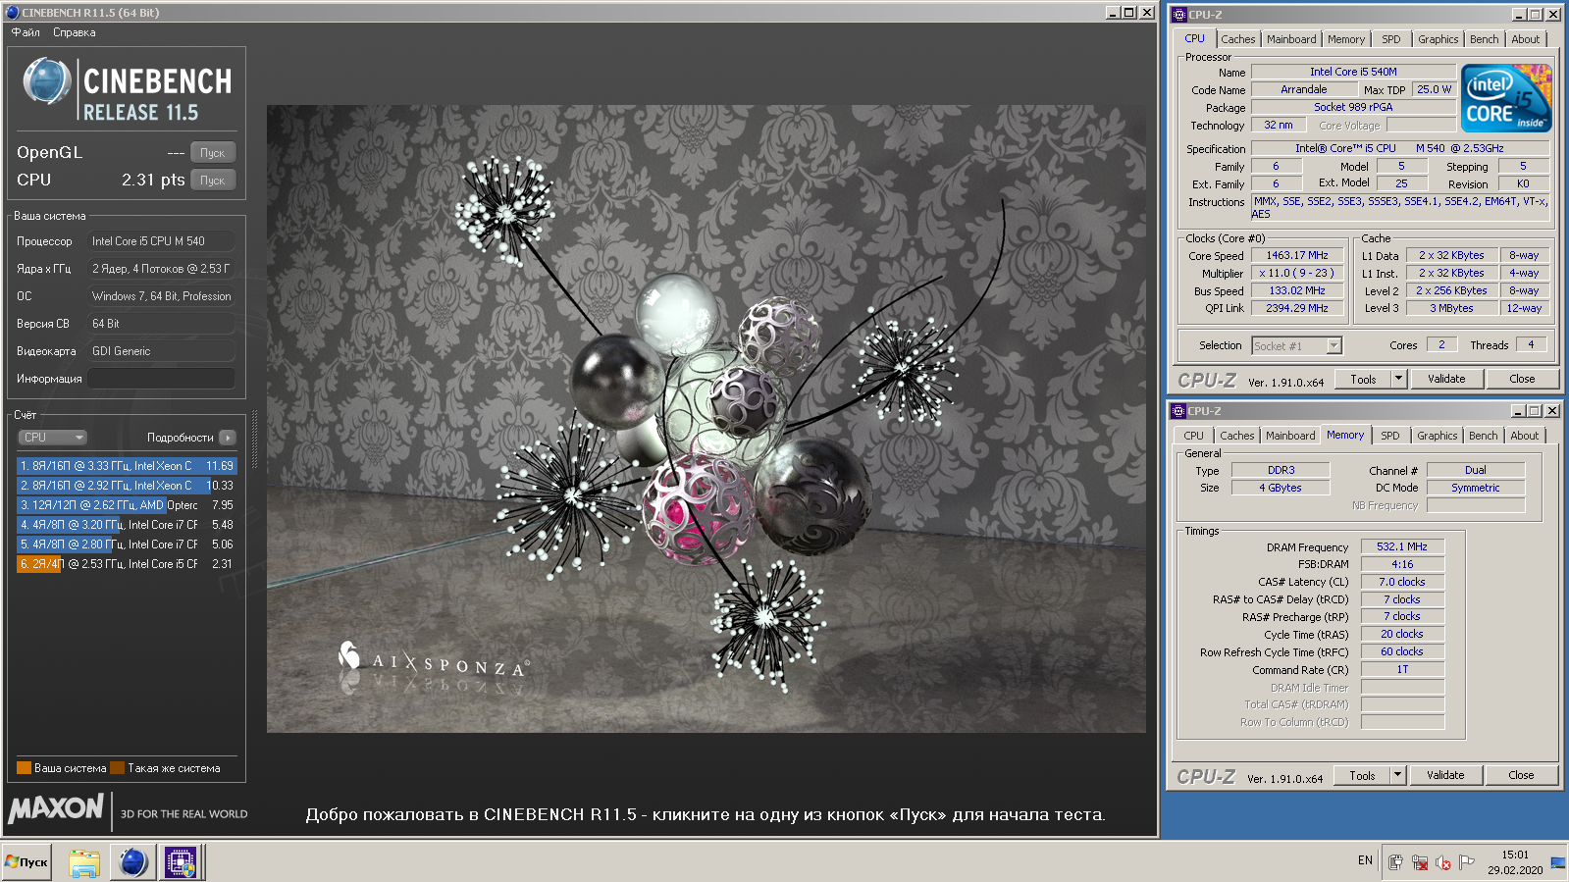Click the top CPU-Z title bar icon

coord(1179,15)
